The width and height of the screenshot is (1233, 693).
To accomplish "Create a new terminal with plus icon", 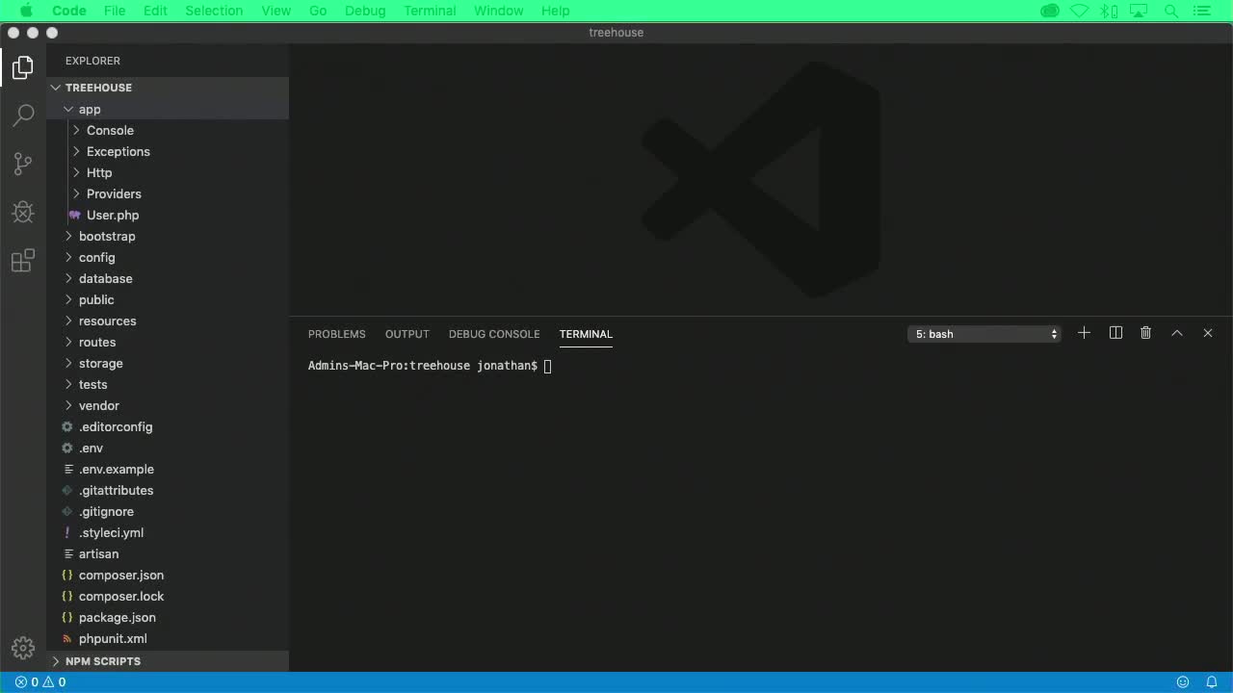I will (1084, 333).
